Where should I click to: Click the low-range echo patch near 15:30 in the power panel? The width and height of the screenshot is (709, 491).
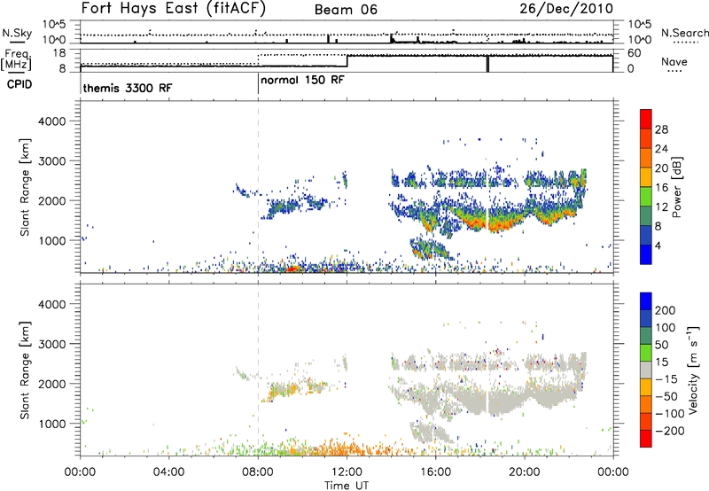pos(430,249)
